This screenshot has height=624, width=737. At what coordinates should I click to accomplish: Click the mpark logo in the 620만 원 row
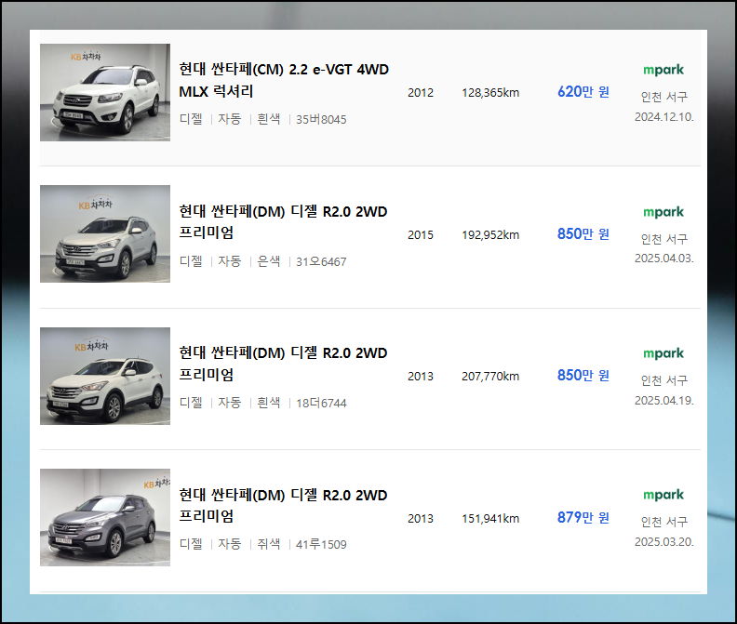click(663, 70)
